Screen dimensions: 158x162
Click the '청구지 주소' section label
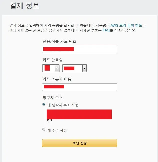(53, 97)
